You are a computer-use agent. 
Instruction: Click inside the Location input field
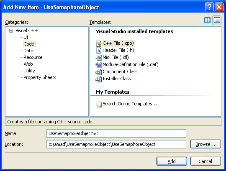[x=116, y=144]
